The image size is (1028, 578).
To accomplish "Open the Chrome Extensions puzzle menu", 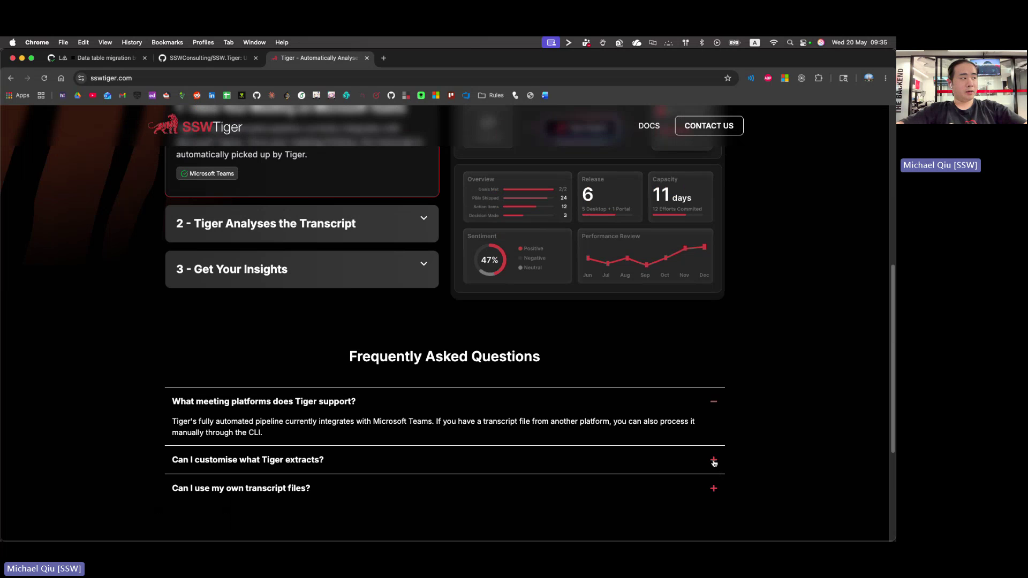I will [818, 78].
